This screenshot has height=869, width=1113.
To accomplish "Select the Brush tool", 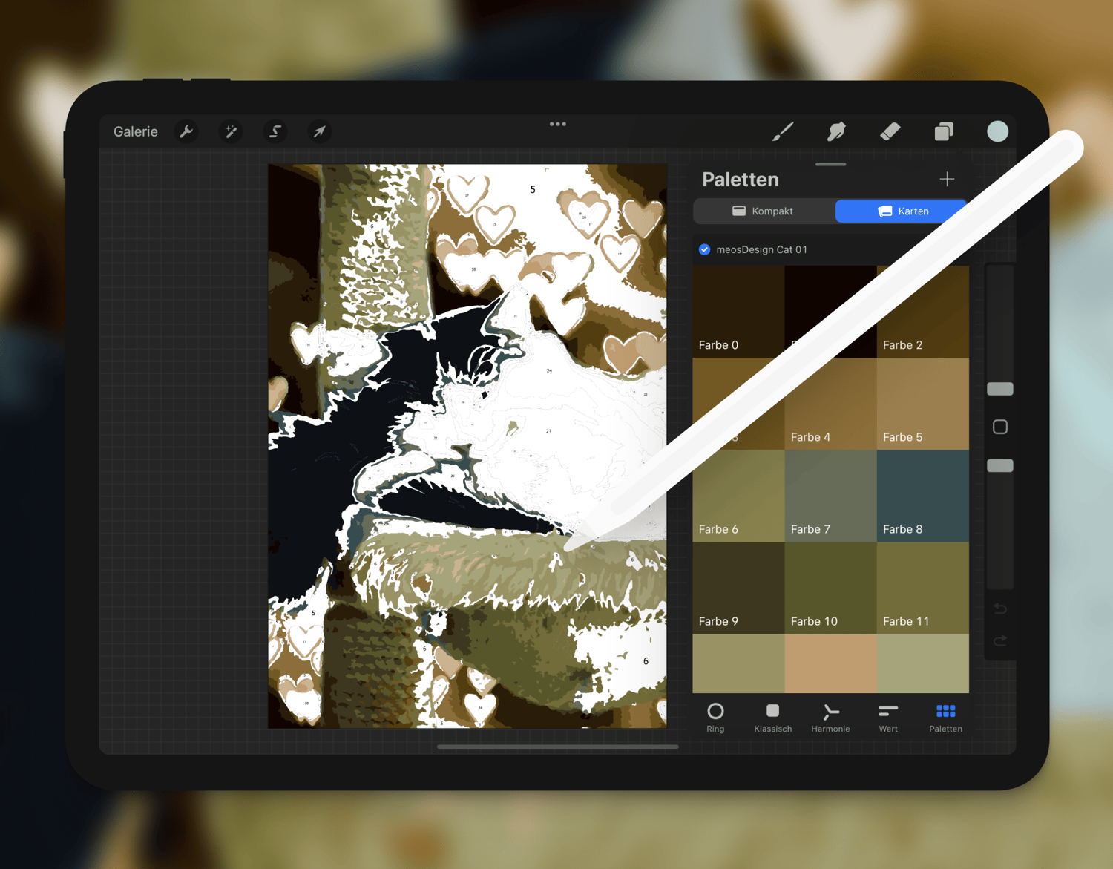I will [x=783, y=131].
